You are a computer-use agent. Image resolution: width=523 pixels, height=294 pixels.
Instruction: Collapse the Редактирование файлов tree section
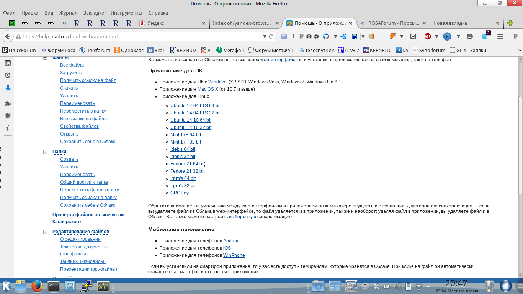45,232
